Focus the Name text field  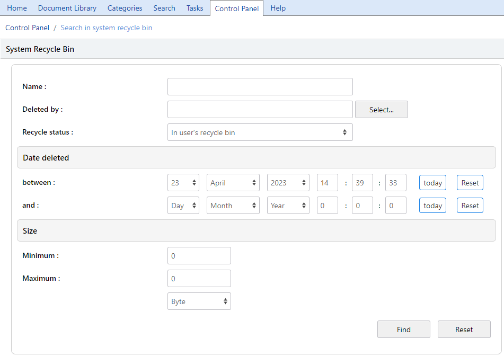(260, 87)
